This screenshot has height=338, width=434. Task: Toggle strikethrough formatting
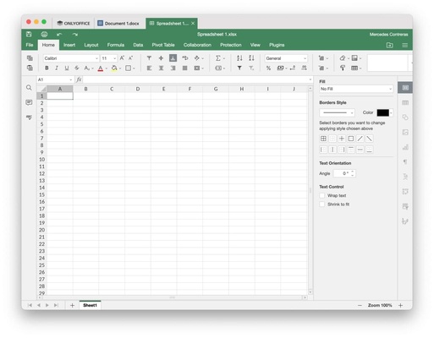77,68
